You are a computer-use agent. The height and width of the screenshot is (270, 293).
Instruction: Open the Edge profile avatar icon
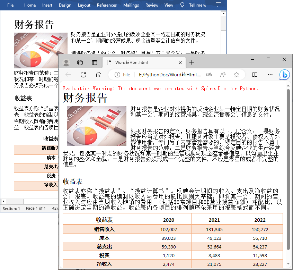66,62
